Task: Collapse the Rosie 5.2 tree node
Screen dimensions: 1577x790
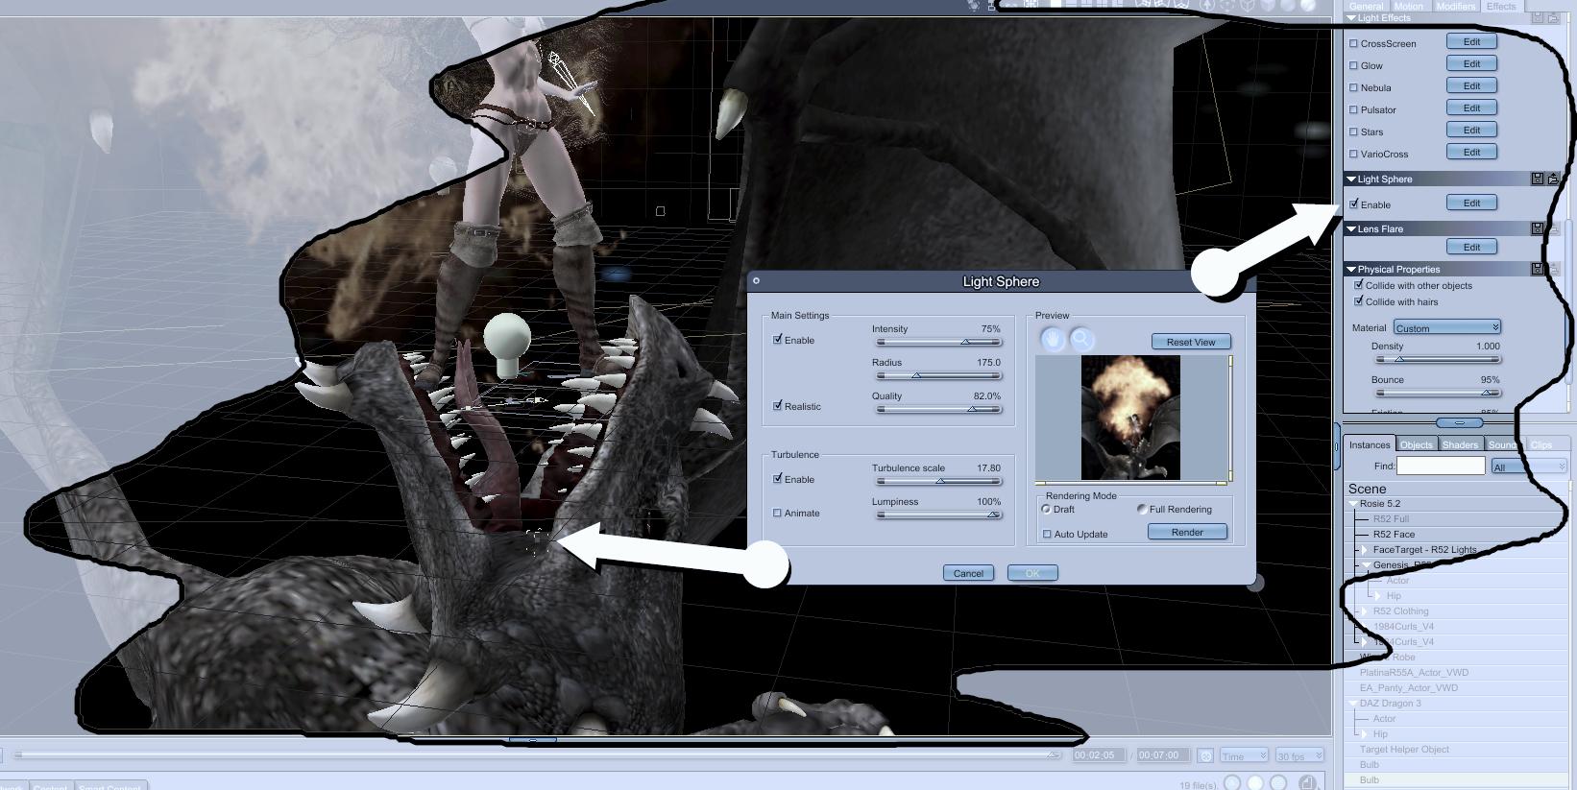Action: (x=1353, y=503)
